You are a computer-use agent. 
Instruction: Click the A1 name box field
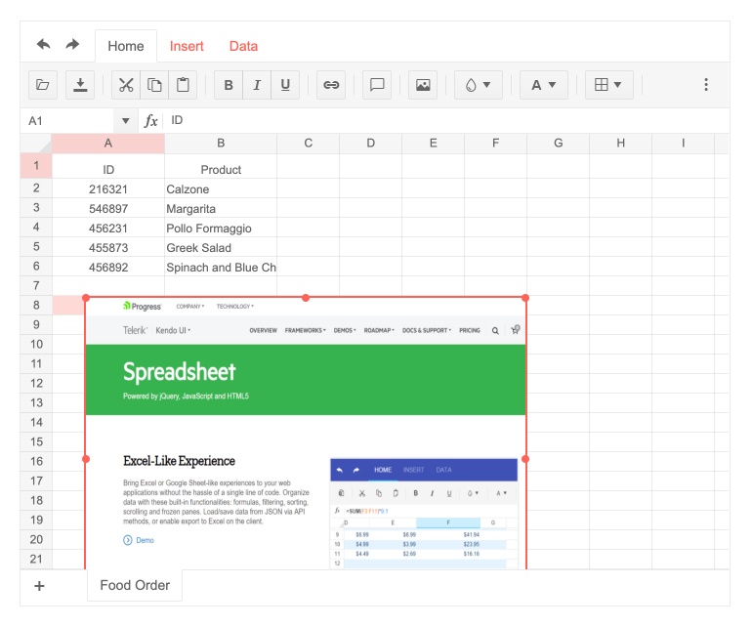point(67,121)
